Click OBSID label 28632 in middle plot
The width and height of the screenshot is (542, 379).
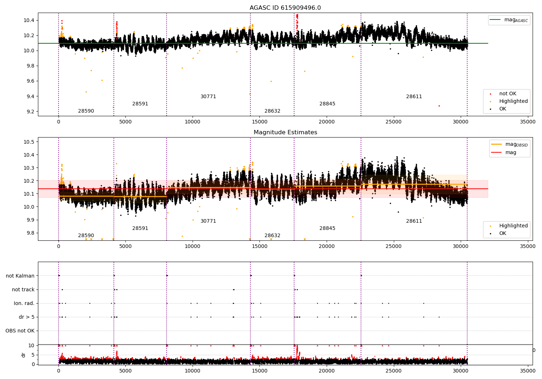click(272, 236)
